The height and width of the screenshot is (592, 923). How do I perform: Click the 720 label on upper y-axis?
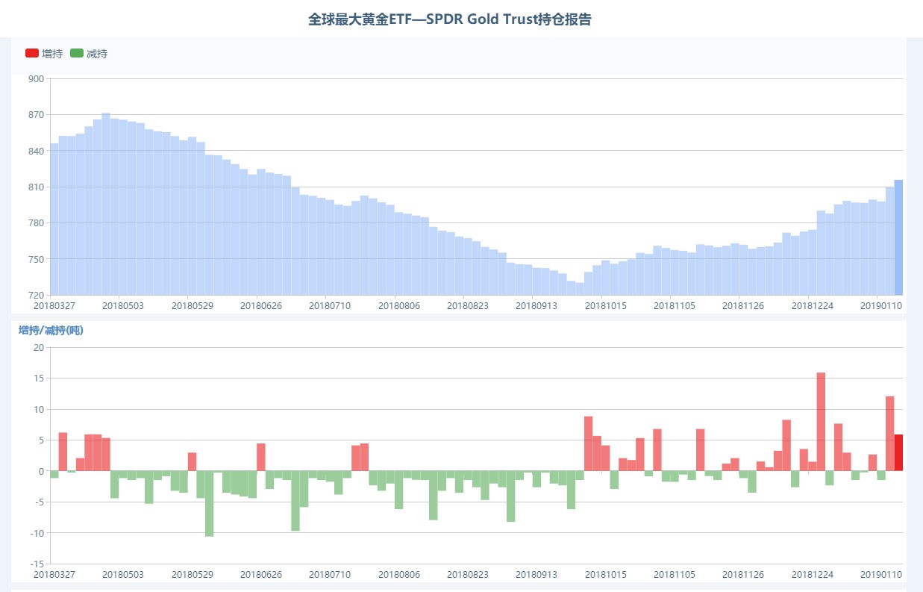37,295
